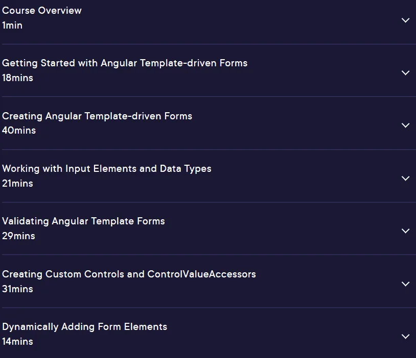Expand chevron for Getting Started with Angular module
416x358 pixels.
pos(405,73)
